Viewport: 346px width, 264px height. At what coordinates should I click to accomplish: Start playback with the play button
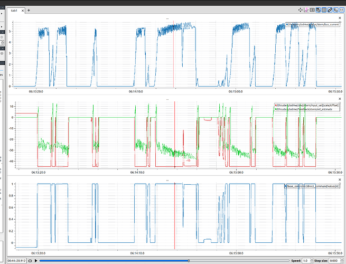coord(36,261)
